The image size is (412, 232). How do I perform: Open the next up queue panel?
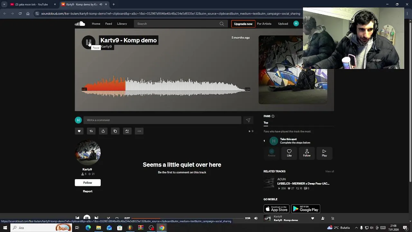333,218
